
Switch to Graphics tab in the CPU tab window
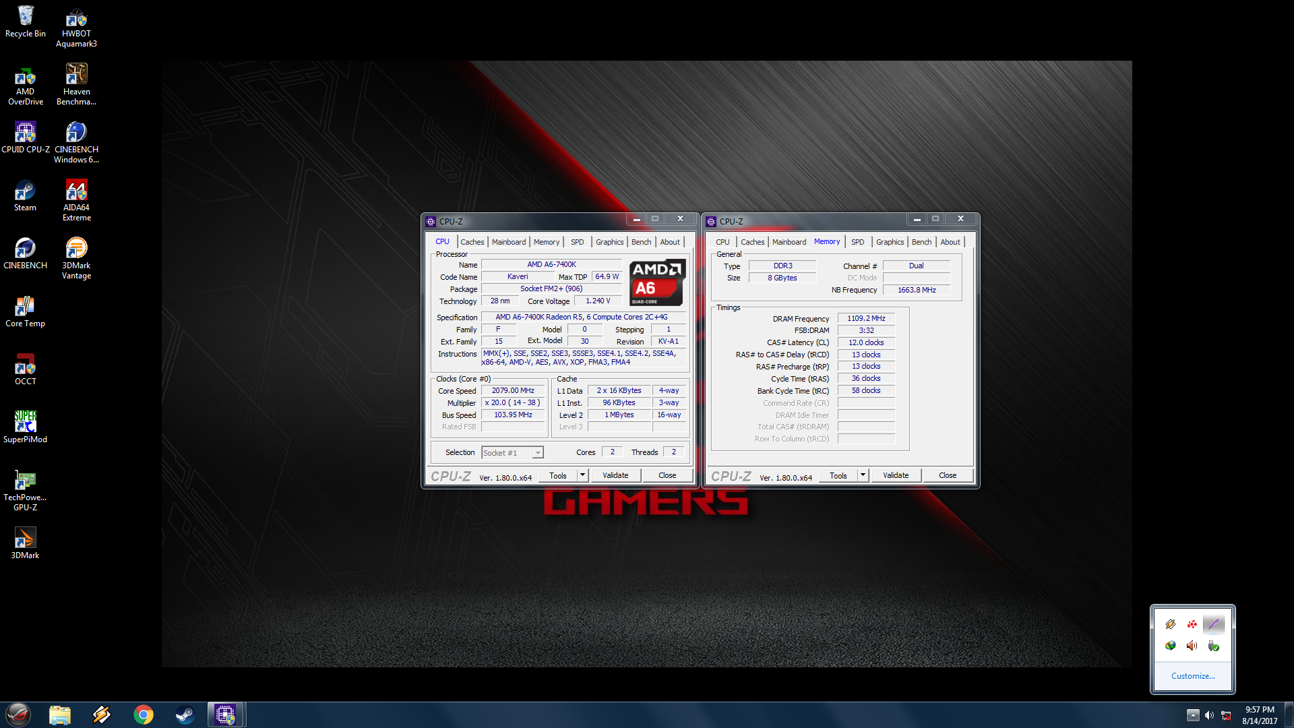[x=610, y=242]
